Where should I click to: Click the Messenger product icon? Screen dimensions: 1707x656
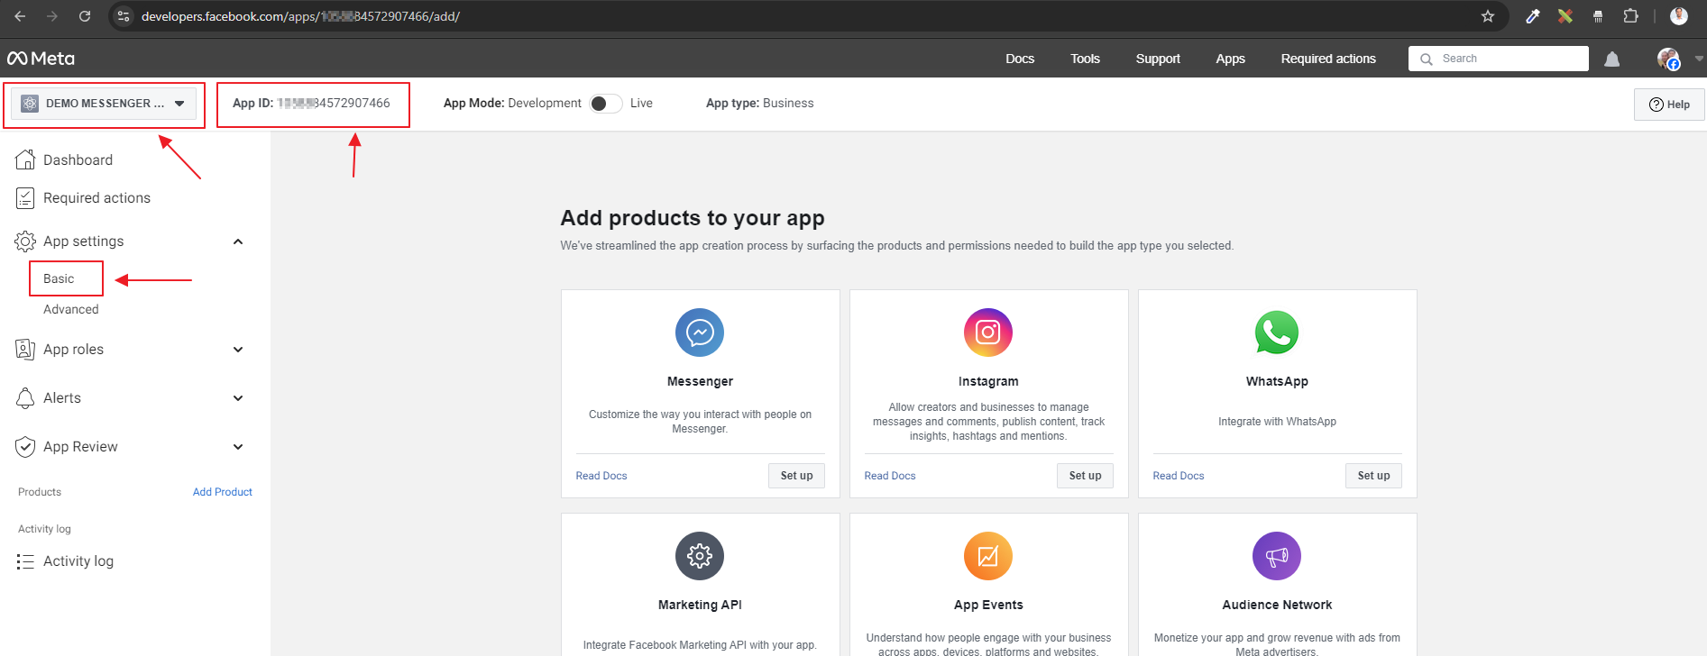[x=700, y=333]
